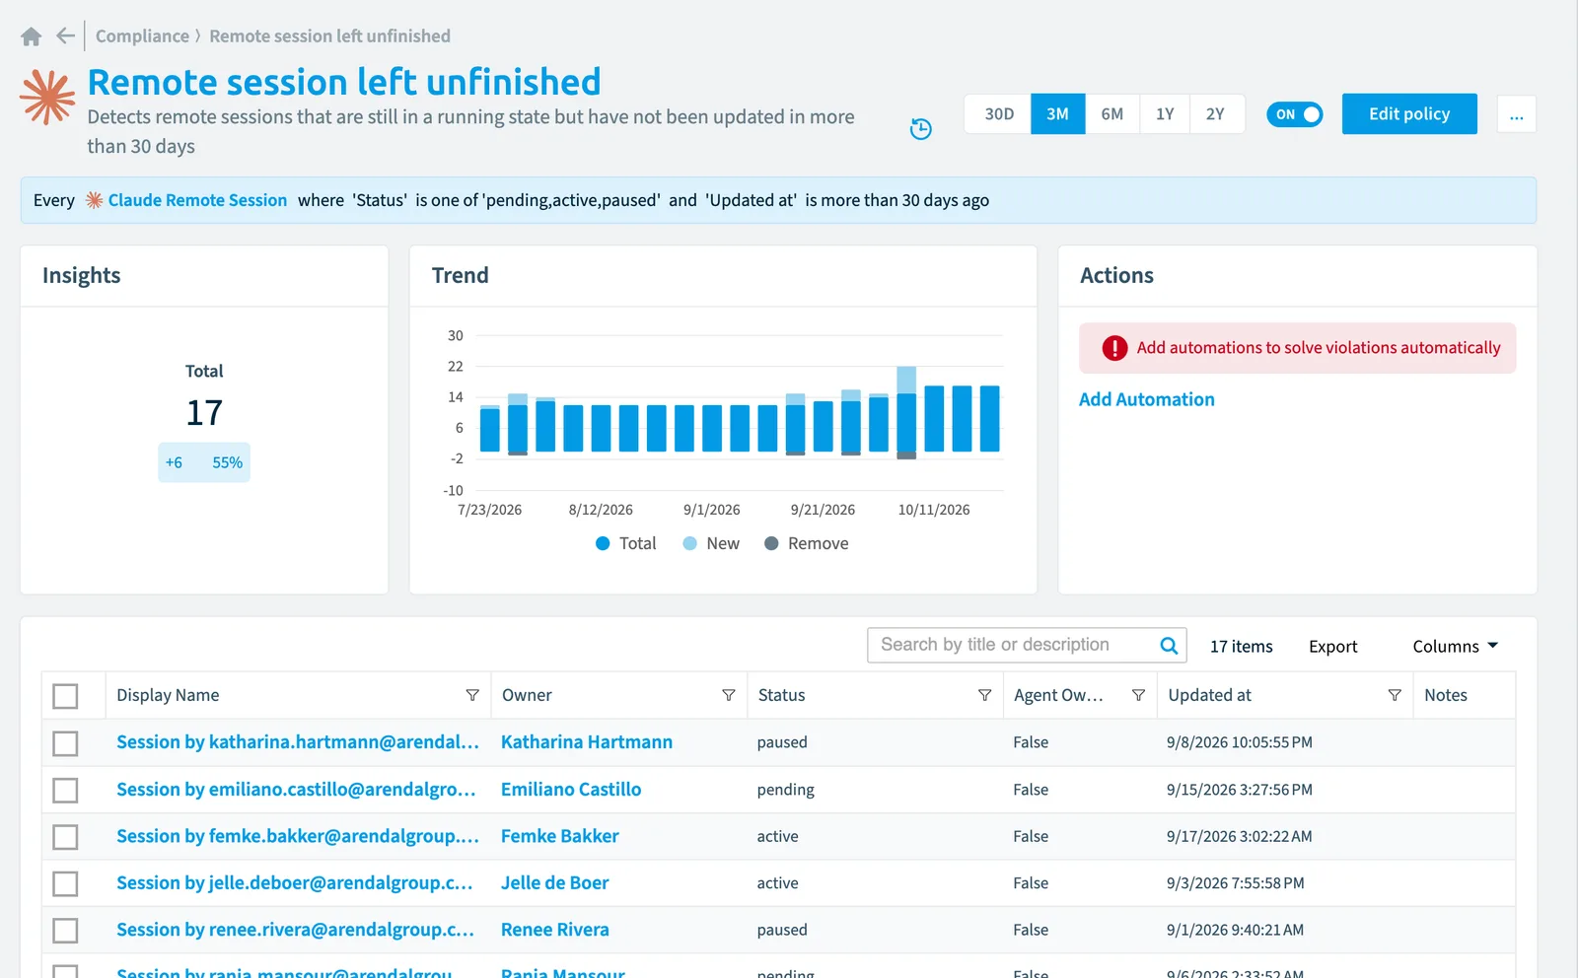Viewport: 1578px width, 978px height.
Task: Click the Edit policy button
Action: tap(1409, 114)
